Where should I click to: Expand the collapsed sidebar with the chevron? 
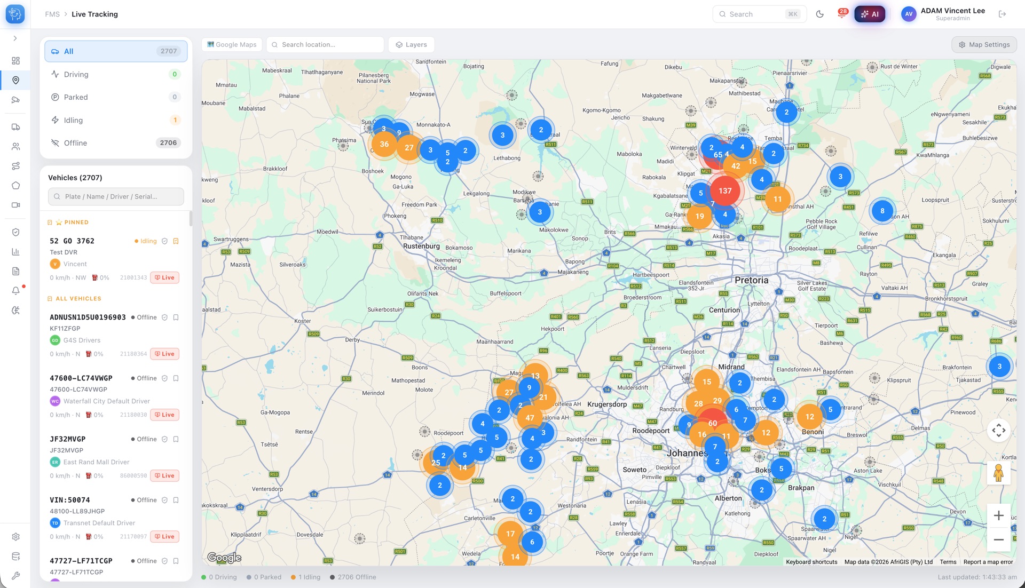[15, 38]
